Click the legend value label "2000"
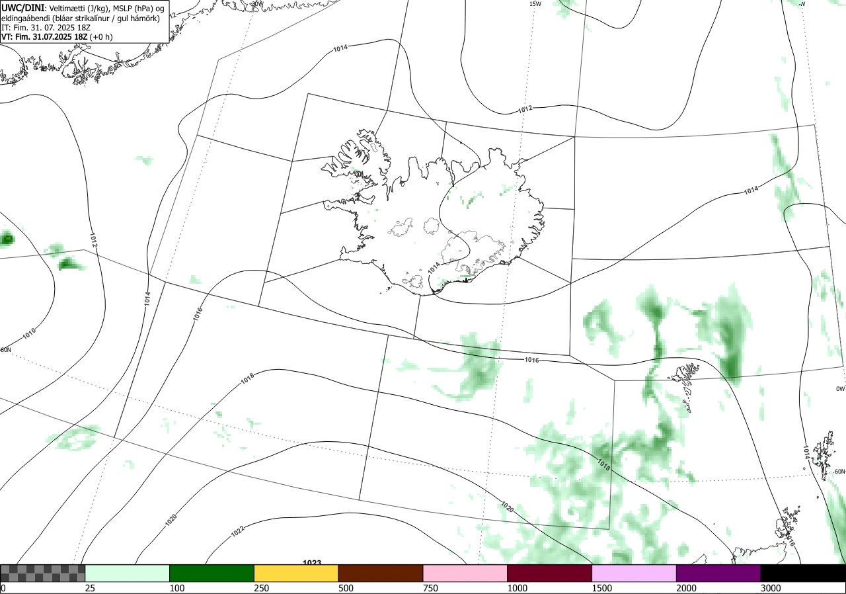Image resolution: width=846 pixels, height=594 pixels. pyautogui.click(x=687, y=588)
